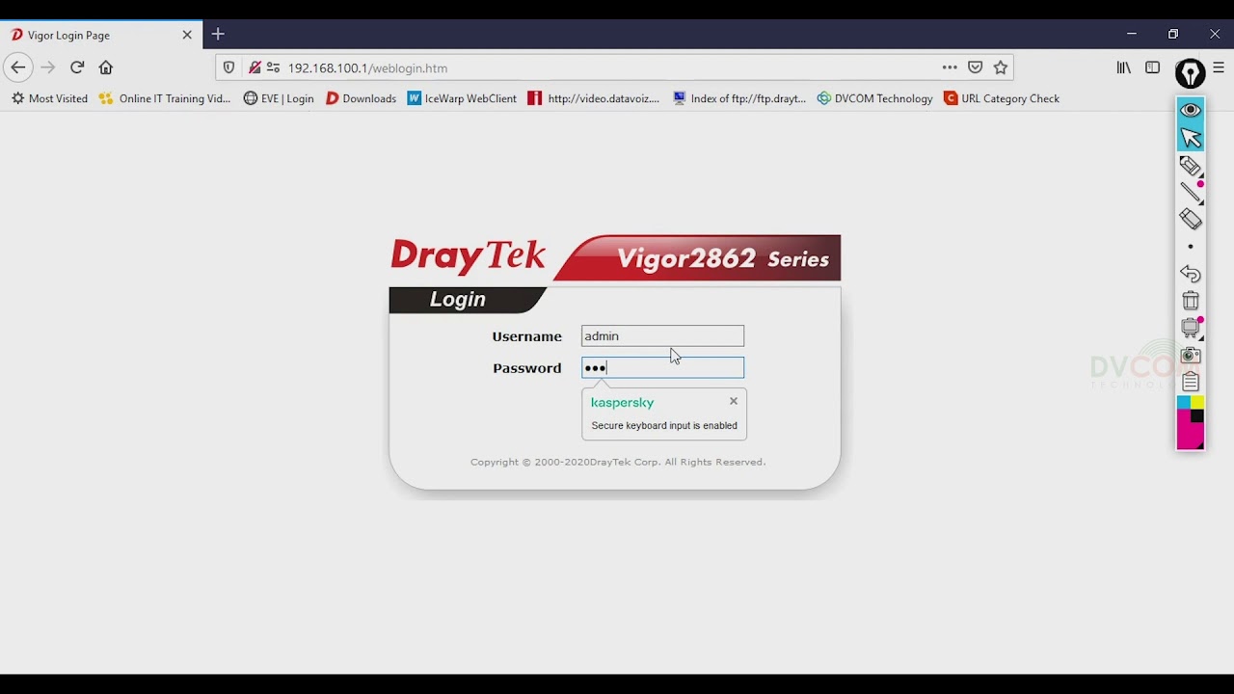The image size is (1234, 694).
Task: Pick the yellow color swatch
Action: click(1196, 402)
